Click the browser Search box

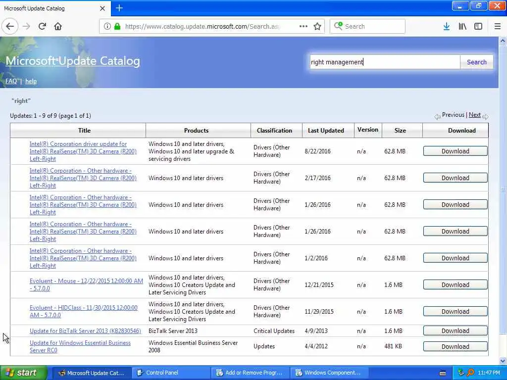[x=367, y=27]
